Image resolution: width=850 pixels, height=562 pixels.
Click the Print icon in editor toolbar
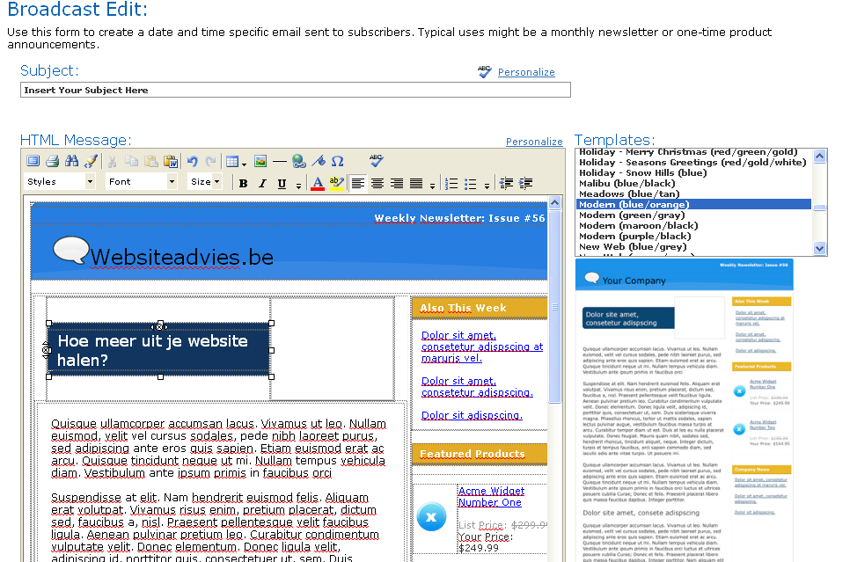tap(53, 161)
